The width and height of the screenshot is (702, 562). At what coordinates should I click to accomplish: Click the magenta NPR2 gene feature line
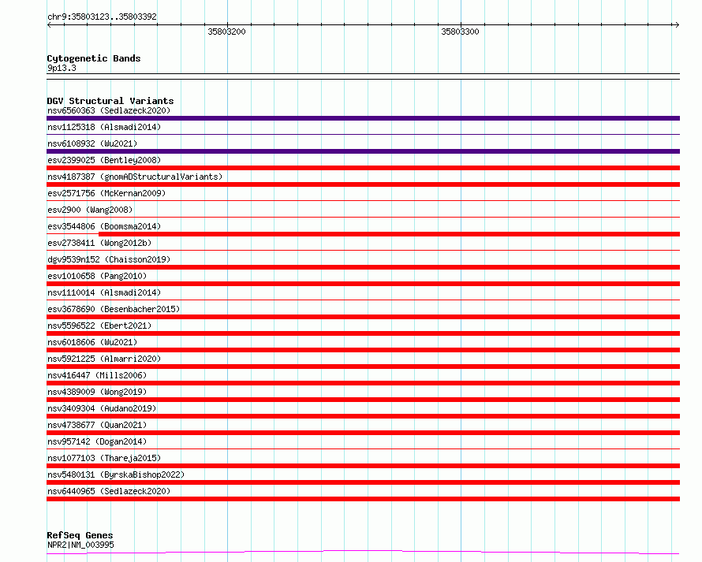[x=363, y=553]
